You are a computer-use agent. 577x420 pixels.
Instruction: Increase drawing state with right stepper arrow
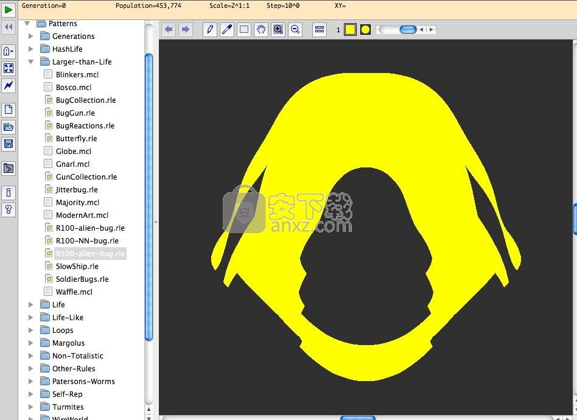click(432, 29)
